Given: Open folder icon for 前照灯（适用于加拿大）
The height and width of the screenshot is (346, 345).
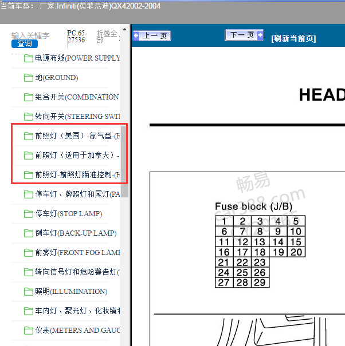Looking at the screenshot, I should coord(29,156).
